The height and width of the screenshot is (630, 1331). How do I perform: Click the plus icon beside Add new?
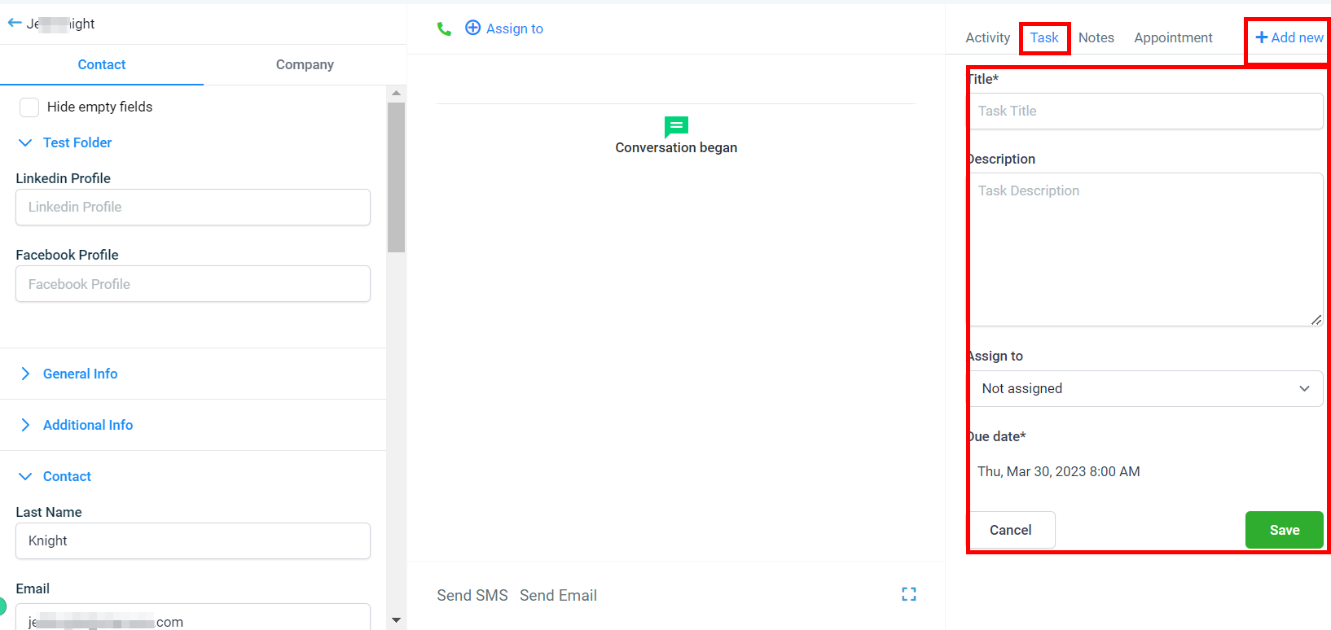click(1261, 37)
